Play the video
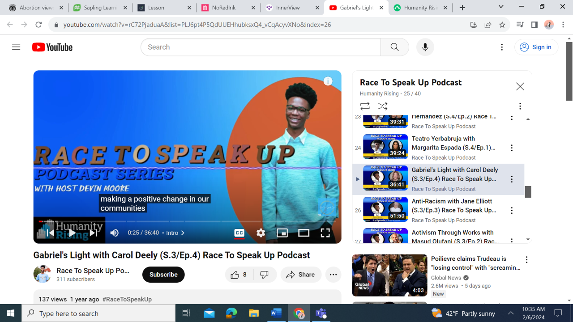 pyautogui.click(x=72, y=233)
